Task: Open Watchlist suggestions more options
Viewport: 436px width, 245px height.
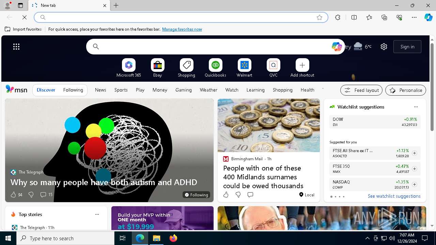Action: (416, 107)
